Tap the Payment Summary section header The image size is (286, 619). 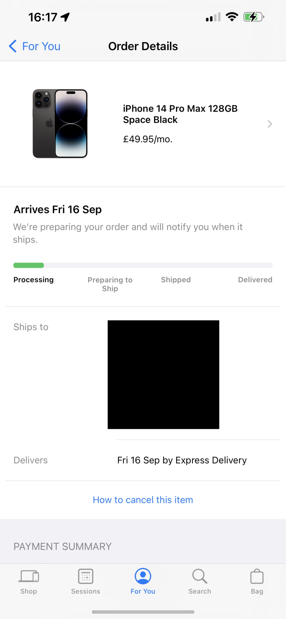coord(62,547)
